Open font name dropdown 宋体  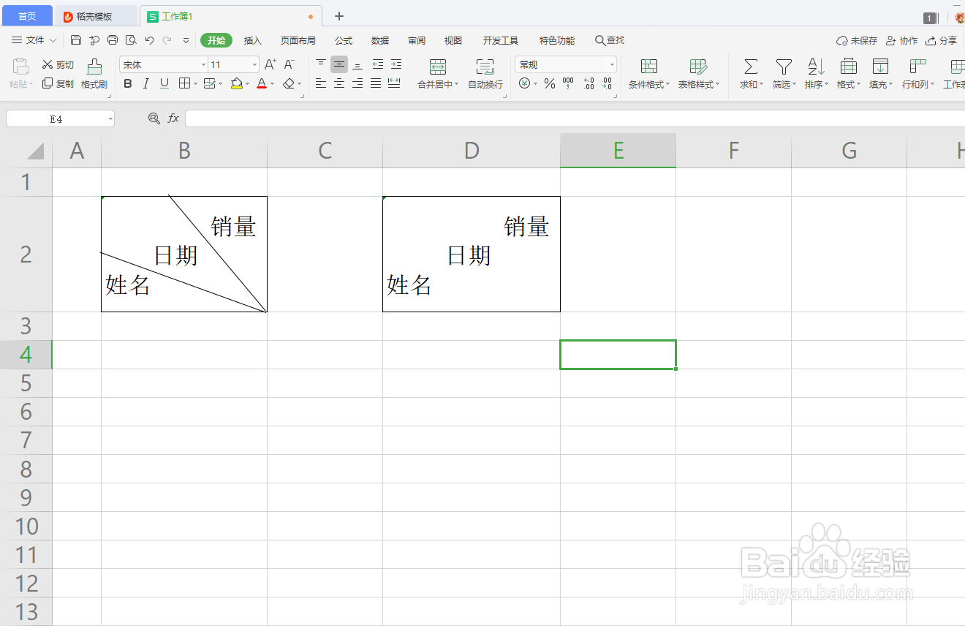[204, 65]
